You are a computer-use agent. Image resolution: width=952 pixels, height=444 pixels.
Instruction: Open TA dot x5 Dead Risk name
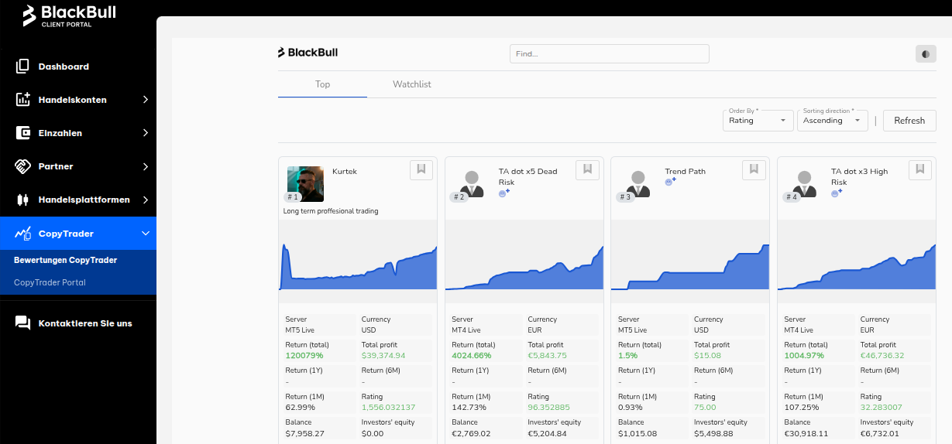pos(528,177)
